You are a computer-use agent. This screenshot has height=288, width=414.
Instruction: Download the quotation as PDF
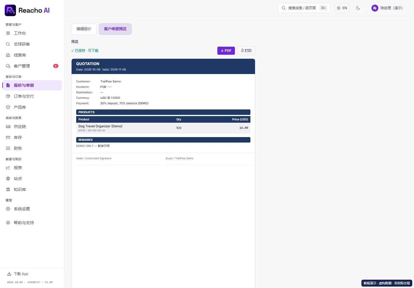click(x=226, y=51)
